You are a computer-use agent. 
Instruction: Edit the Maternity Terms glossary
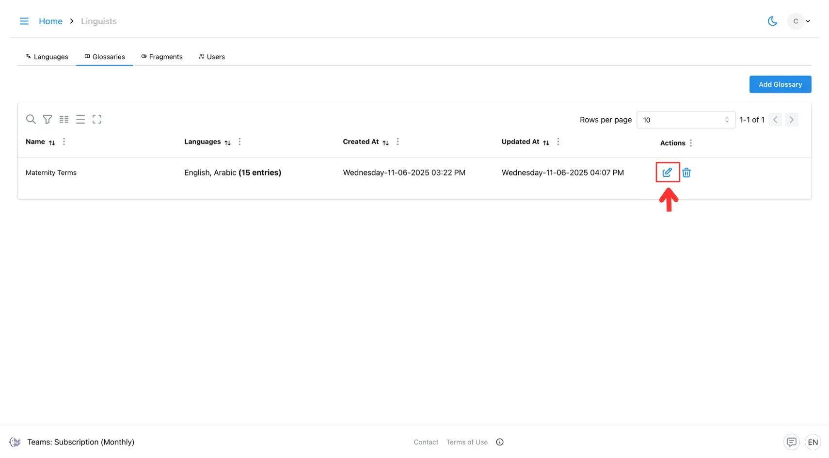pyautogui.click(x=667, y=172)
